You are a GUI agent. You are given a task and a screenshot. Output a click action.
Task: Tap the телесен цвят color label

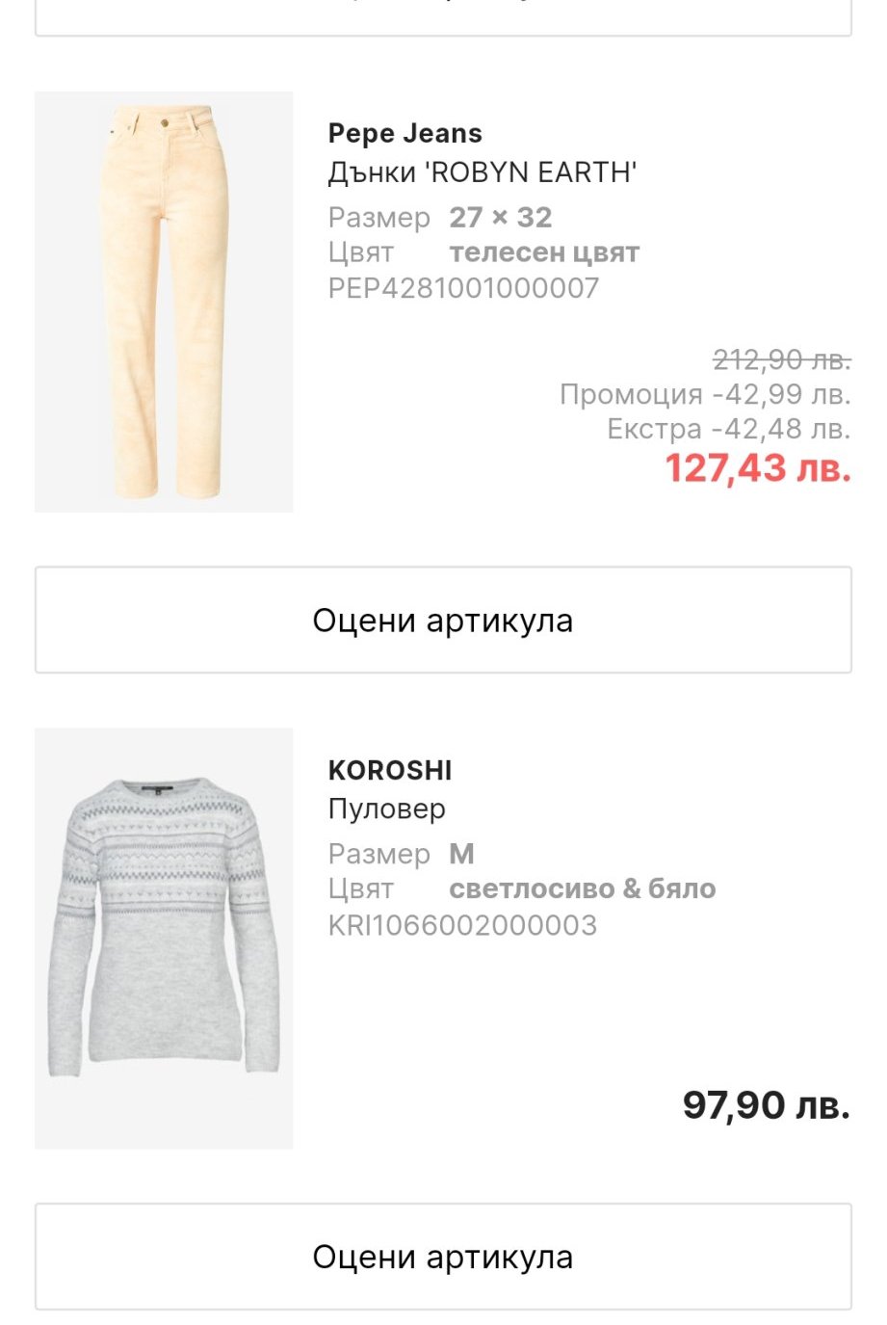click(x=543, y=252)
